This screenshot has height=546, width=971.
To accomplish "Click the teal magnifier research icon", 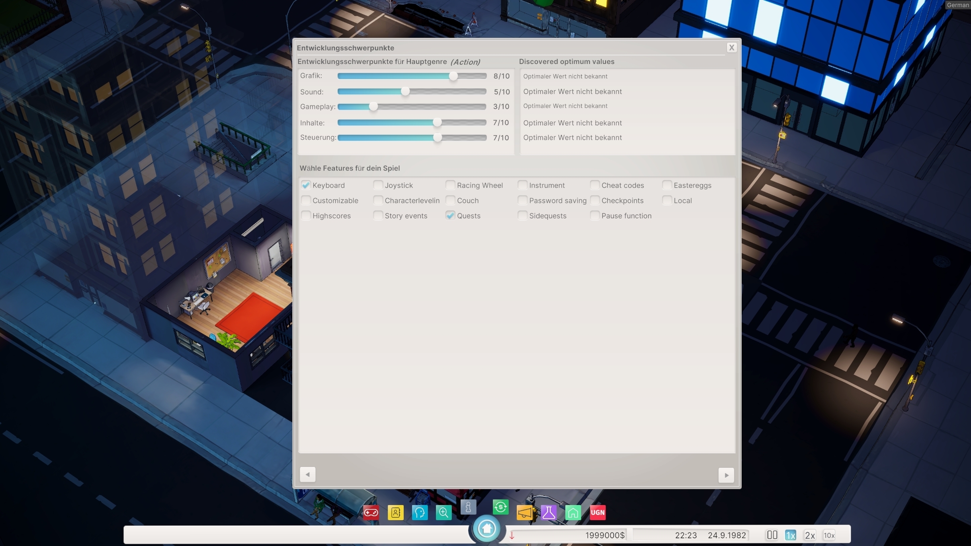I will pos(443,512).
